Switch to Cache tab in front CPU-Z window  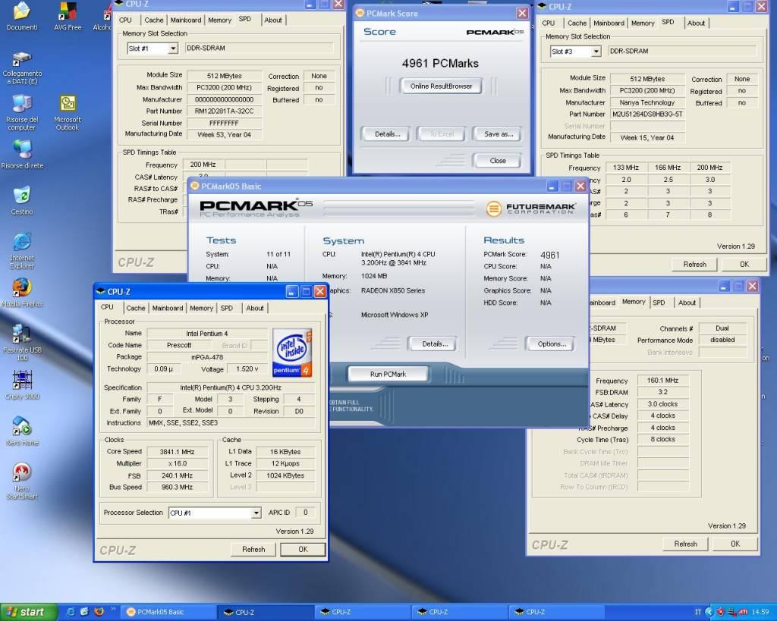135,308
